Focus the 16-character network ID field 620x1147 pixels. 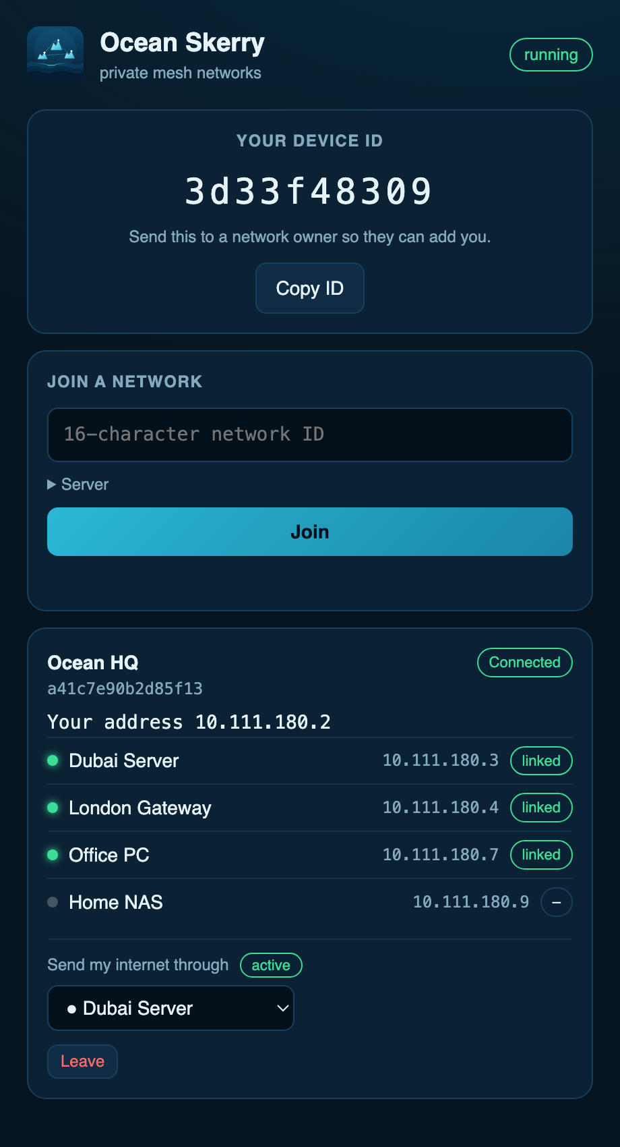310,435
